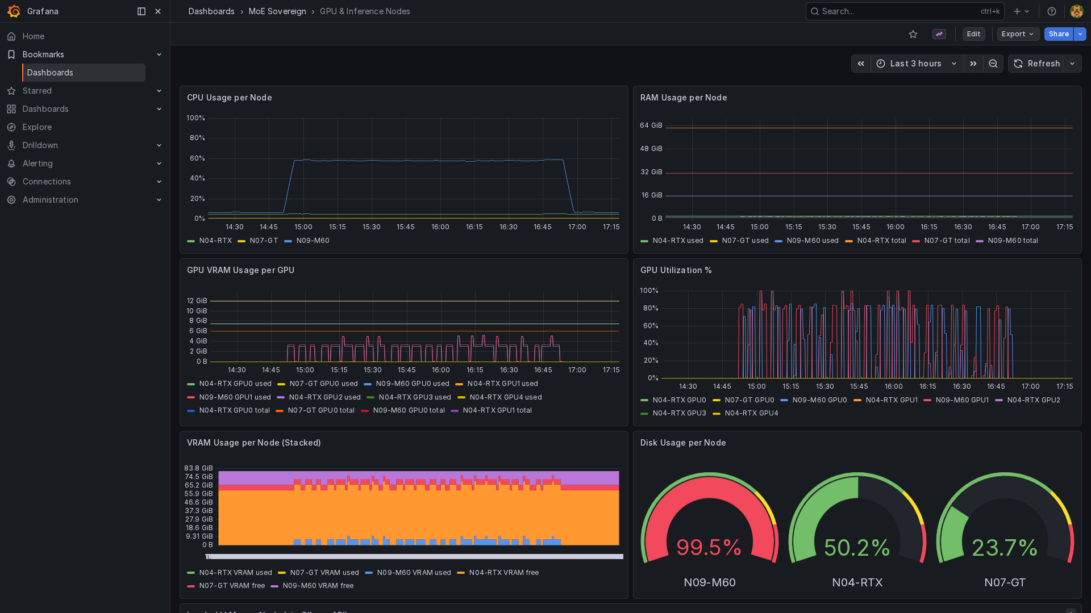
Task: Click the green color swatch beside N04-RTX legend
Action: point(191,241)
